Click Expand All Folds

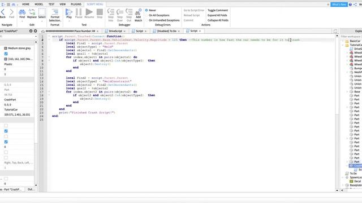pyautogui.click(x=217, y=15)
